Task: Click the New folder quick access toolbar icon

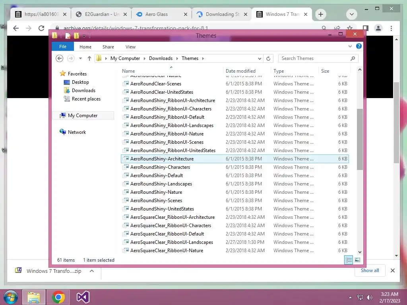Action: [x=76, y=35]
